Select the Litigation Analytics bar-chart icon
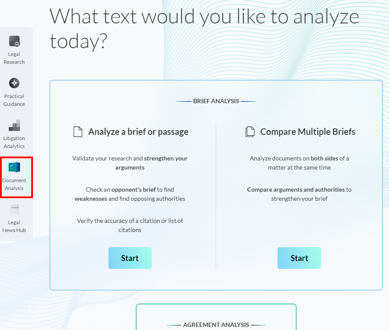 coord(14,125)
